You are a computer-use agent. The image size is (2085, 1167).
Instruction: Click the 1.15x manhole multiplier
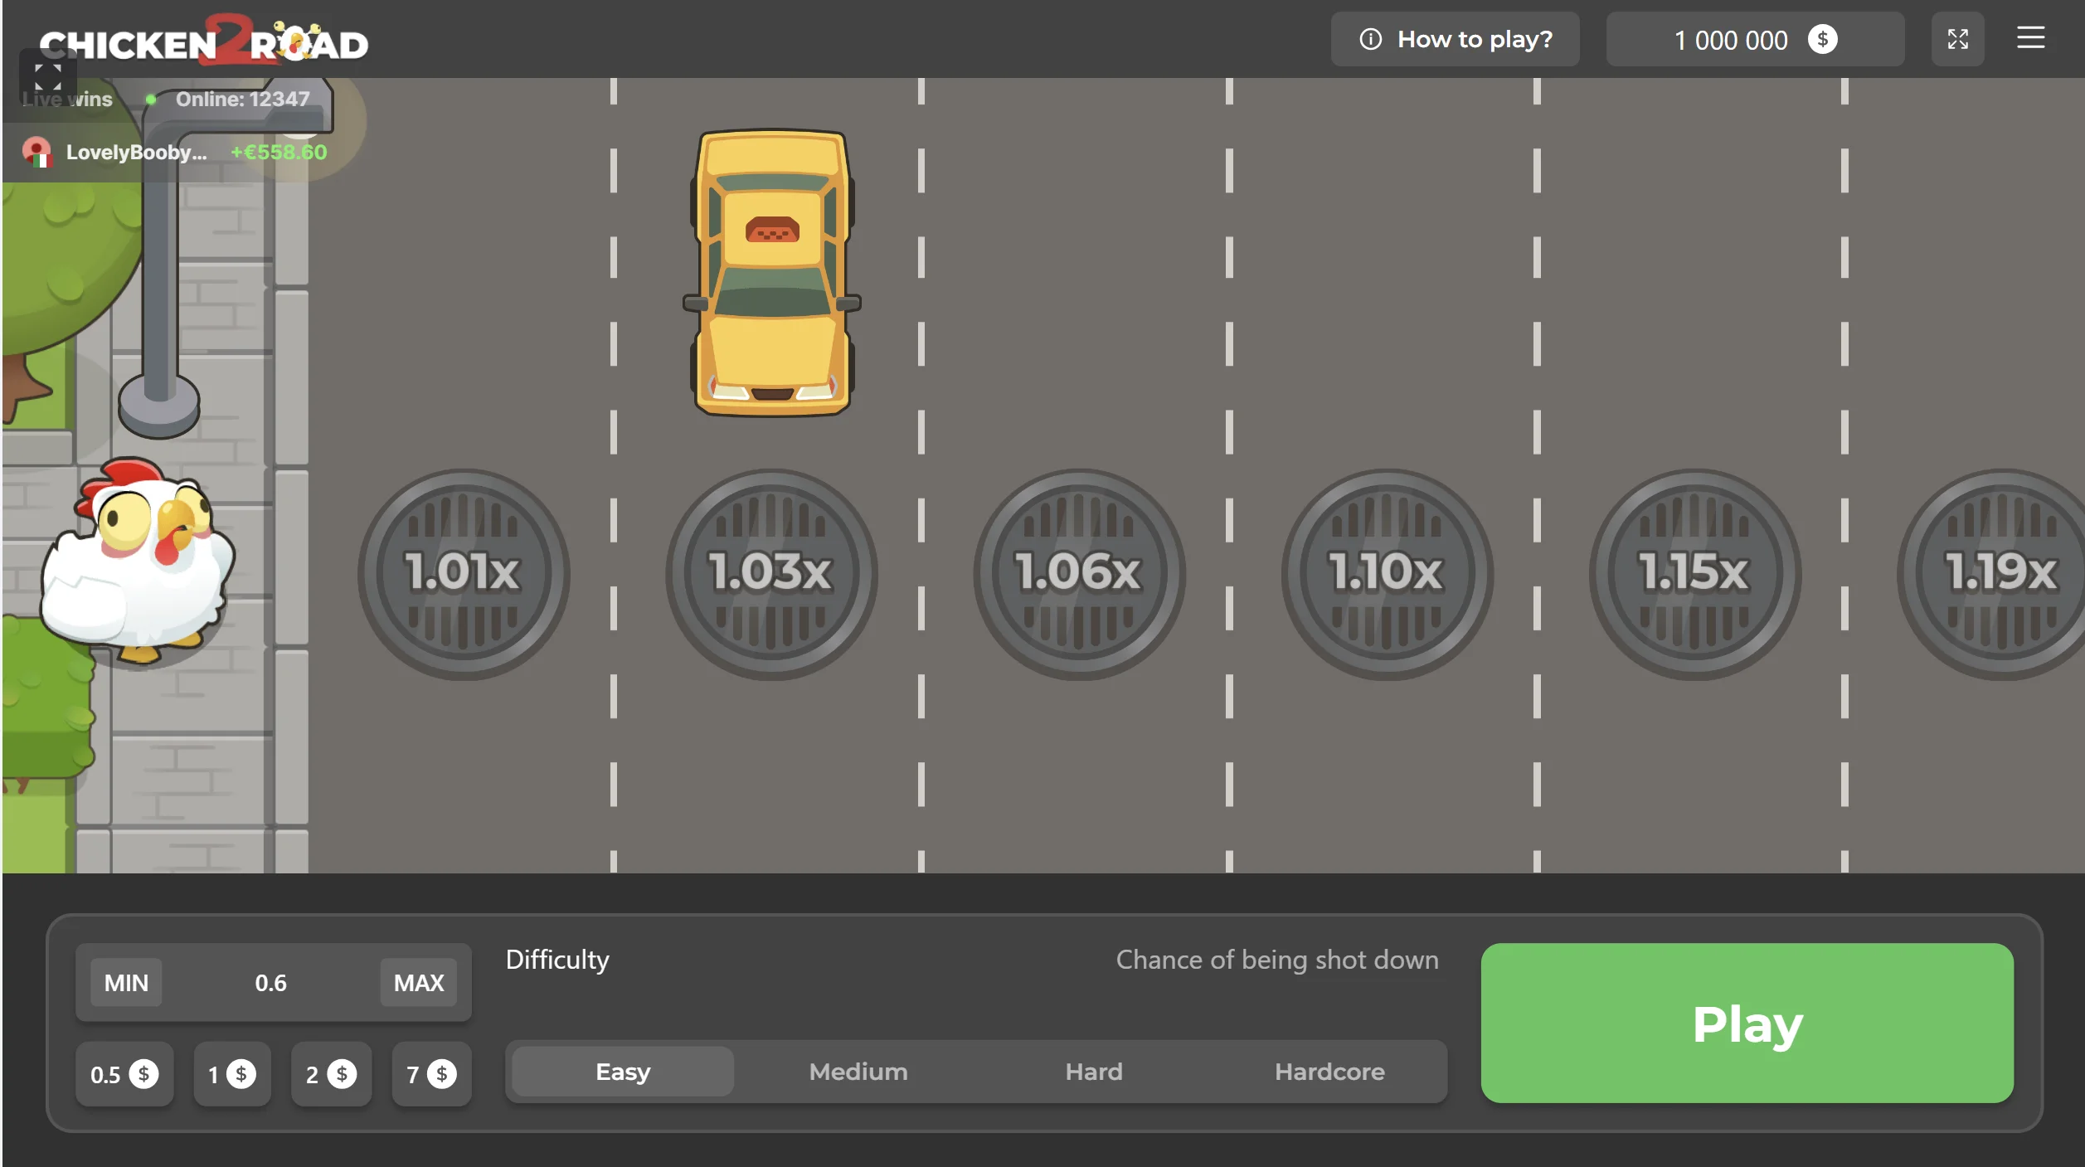click(x=1694, y=573)
